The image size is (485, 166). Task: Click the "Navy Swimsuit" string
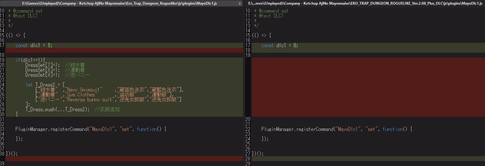[84, 90]
